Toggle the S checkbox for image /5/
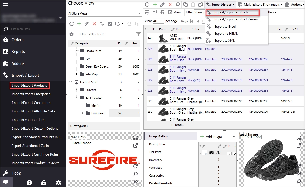Screen dimensions: 305x187 tap(234, 154)
